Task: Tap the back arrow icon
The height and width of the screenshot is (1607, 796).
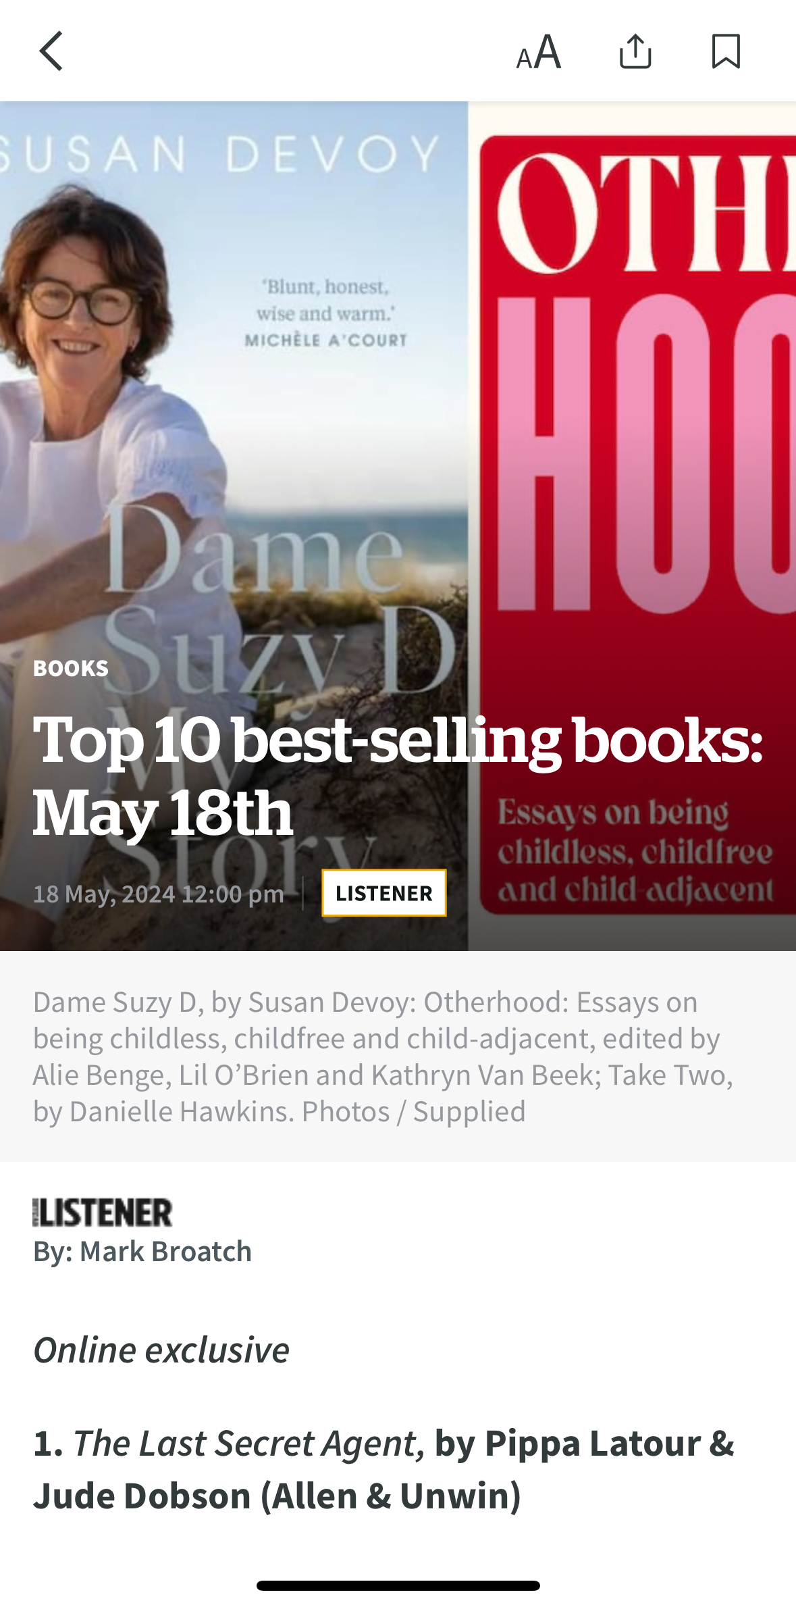Action: tap(51, 51)
